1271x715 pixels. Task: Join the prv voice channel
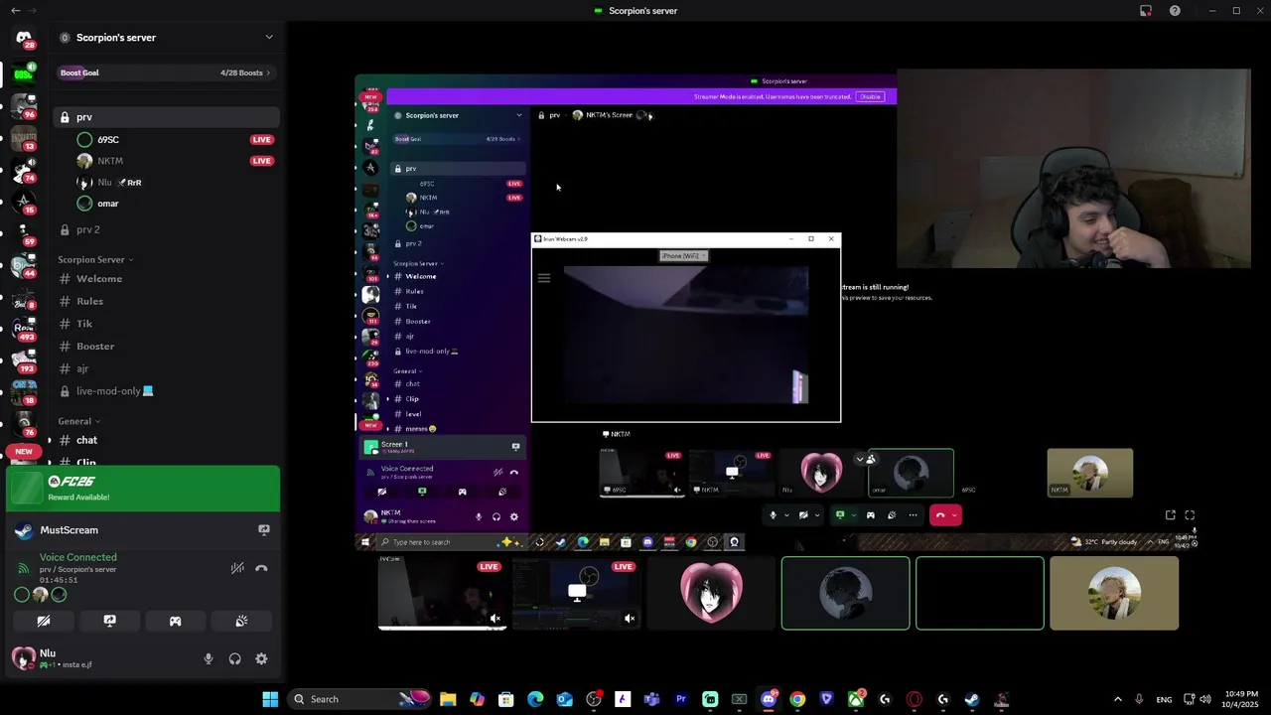[165, 117]
